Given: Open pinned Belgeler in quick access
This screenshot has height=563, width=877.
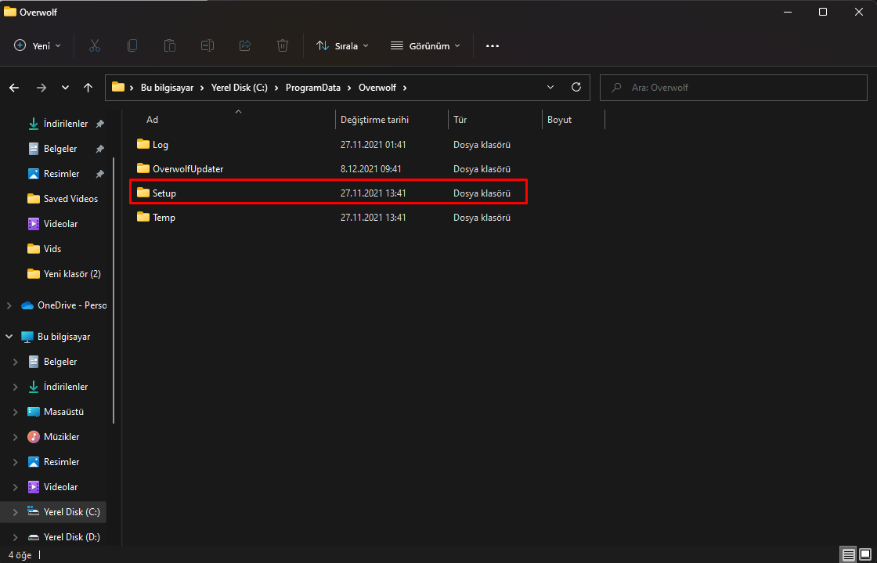Looking at the screenshot, I should pyautogui.click(x=60, y=149).
